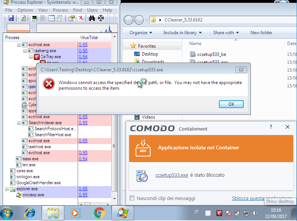297x221 pixels.
Task: Click the Explorer Back navigation button
Action: (x=129, y=20)
